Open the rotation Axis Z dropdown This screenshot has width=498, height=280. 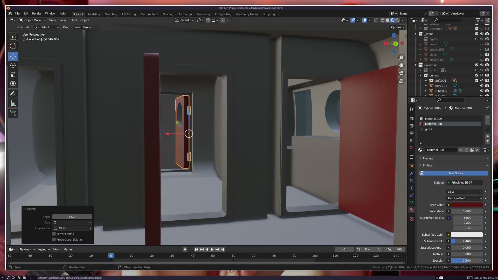72,222
